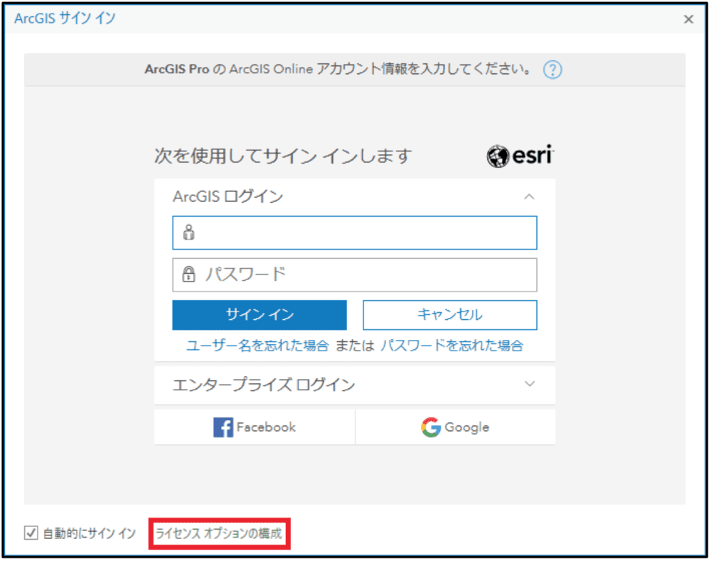Focus the パスワード input field
The height and width of the screenshot is (561, 711).
click(355, 275)
